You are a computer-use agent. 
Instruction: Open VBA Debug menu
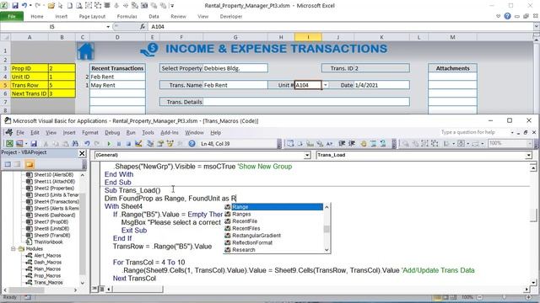pyautogui.click(x=112, y=133)
